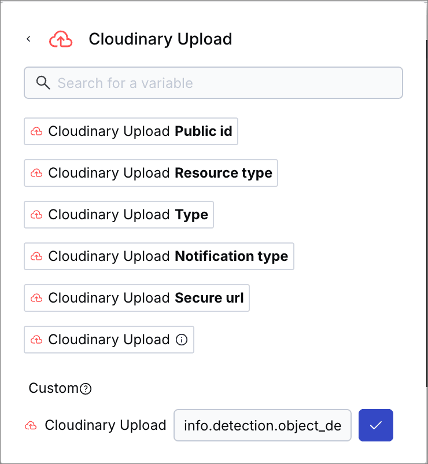Select the Cloudinary Upload Public id variable
The image size is (428, 464).
click(x=131, y=131)
